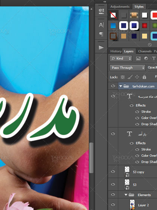Screen dimensions: 157x210
Task: Toggle Effects visibility on ماه مدرسه layer
Action: [x=132, y=105]
